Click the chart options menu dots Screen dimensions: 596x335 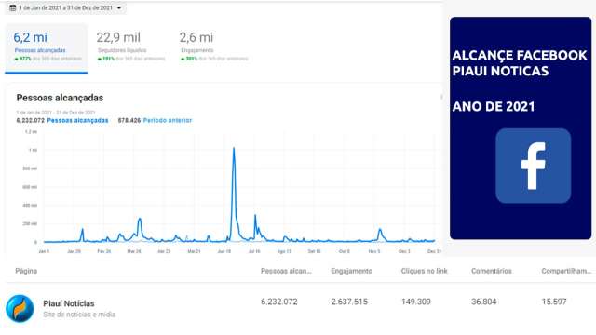click(x=441, y=98)
